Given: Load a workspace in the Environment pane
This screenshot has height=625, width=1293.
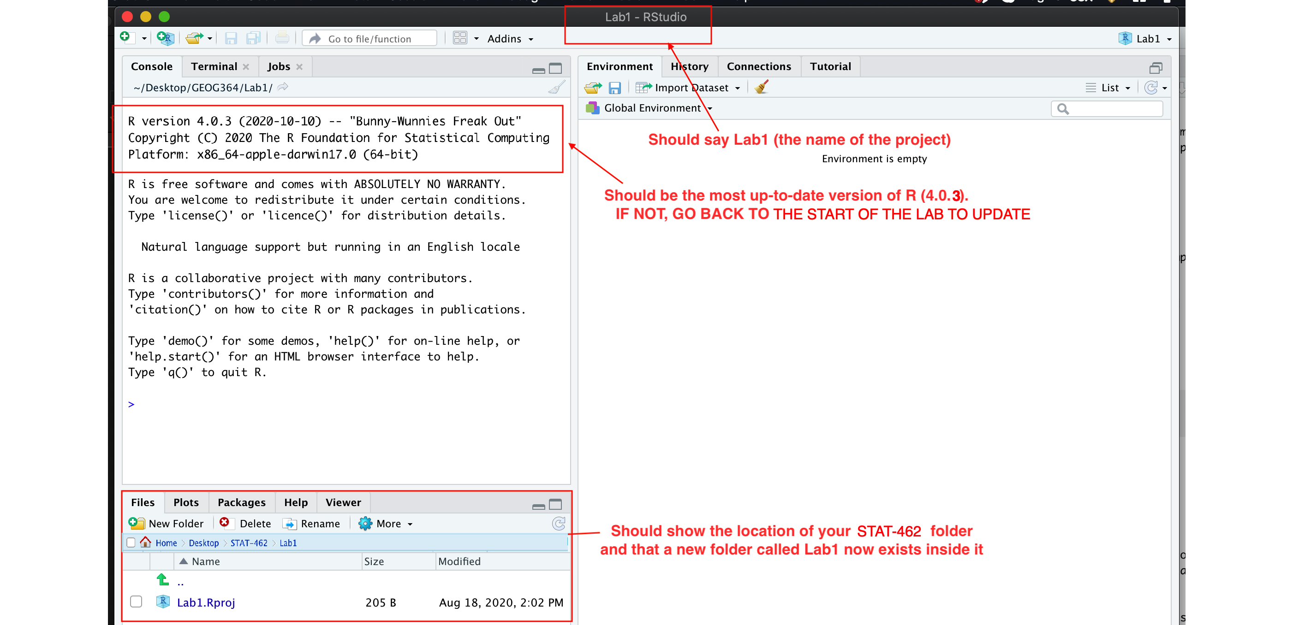Looking at the screenshot, I should tap(592, 87).
